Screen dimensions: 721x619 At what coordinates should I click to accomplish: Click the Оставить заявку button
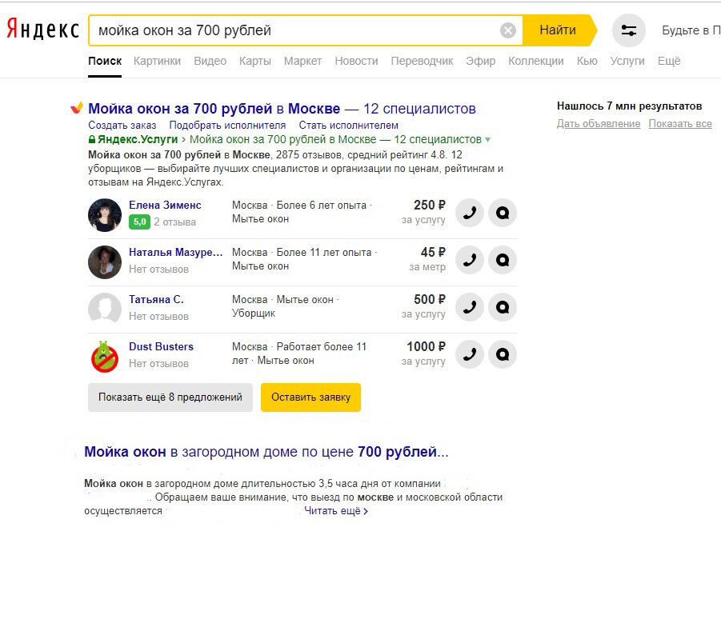[310, 397]
